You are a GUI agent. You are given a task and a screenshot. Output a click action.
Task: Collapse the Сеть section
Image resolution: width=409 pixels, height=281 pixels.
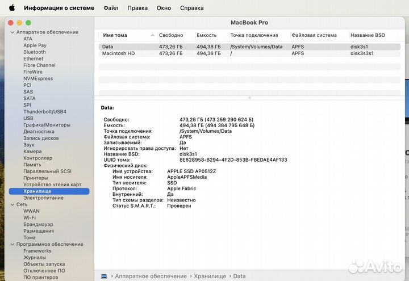[x=12, y=204]
